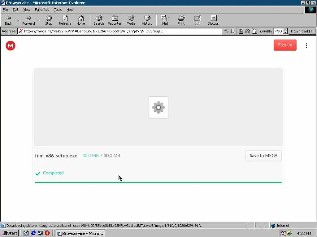The height and width of the screenshot is (237, 317).
Task: Click the green 30.0 MB downloaded size
Action: (x=91, y=156)
